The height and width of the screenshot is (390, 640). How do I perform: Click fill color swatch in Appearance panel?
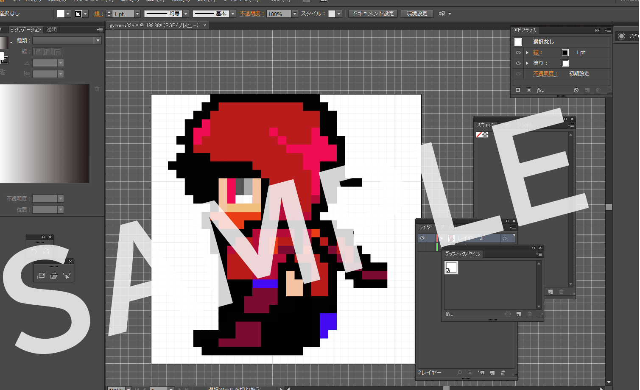coord(565,63)
